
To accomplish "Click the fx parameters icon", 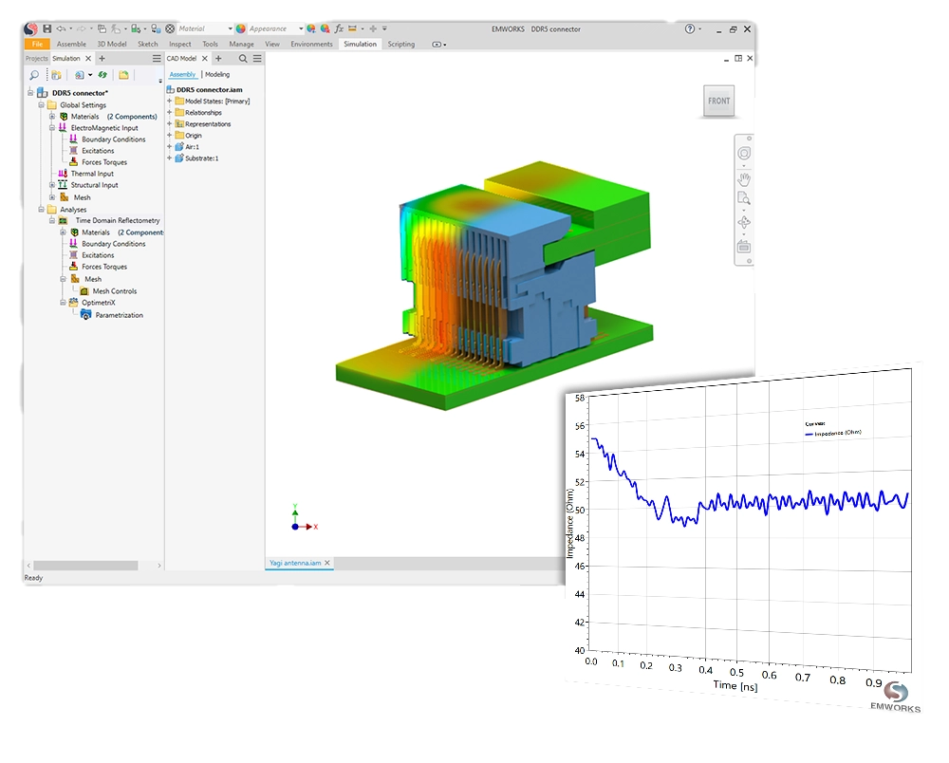I will pos(339,29).
